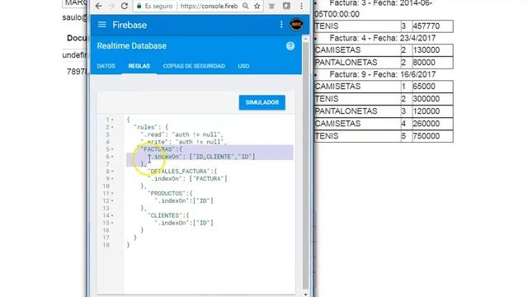Screen dimensions: 528x297
Task: Toggle fold arrow on line 6
Action: click(x=112, y=157)
